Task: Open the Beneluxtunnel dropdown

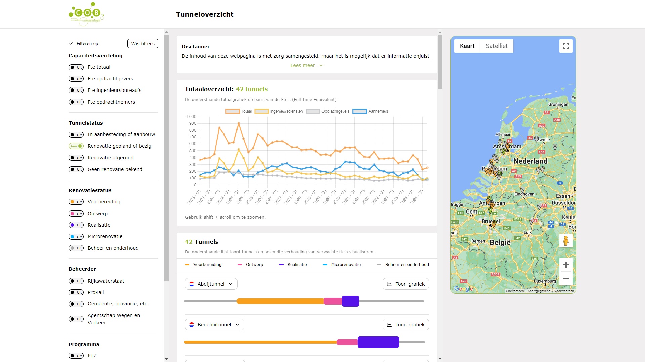Action: click(214, 325)
